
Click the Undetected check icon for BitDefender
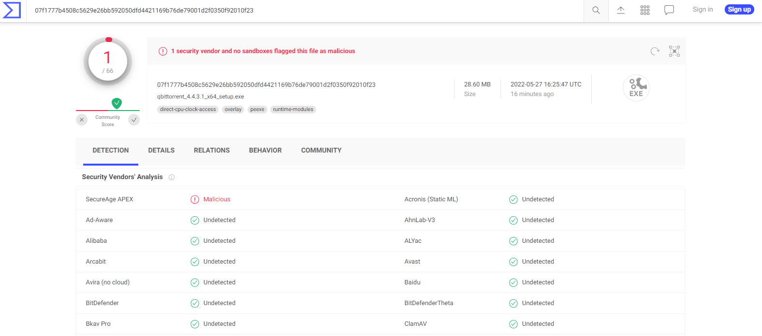click(195, 303)
